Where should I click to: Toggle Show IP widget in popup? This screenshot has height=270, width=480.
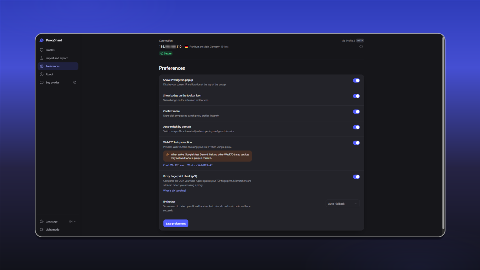click(356, 80)
